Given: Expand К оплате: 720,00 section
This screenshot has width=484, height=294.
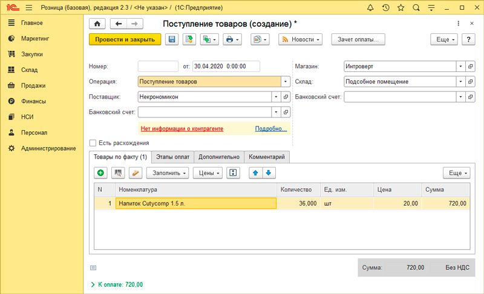Looking at the screenshot, I should (117, 285).
